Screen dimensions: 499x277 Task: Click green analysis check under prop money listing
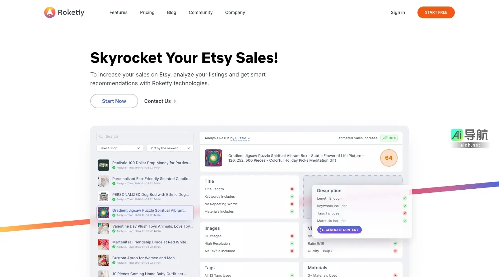click(114, 168)
